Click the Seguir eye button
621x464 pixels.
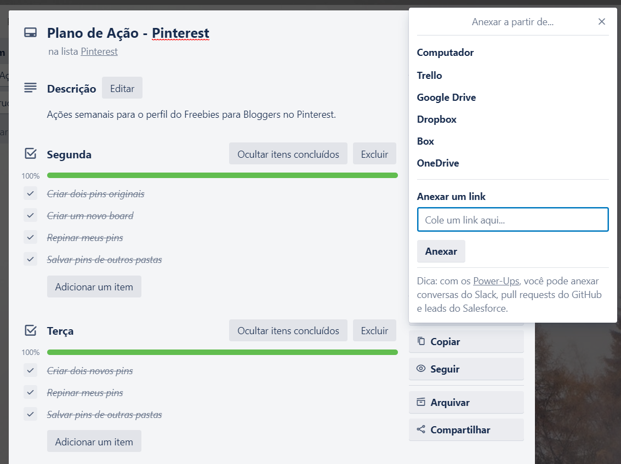tap(466, 369)
